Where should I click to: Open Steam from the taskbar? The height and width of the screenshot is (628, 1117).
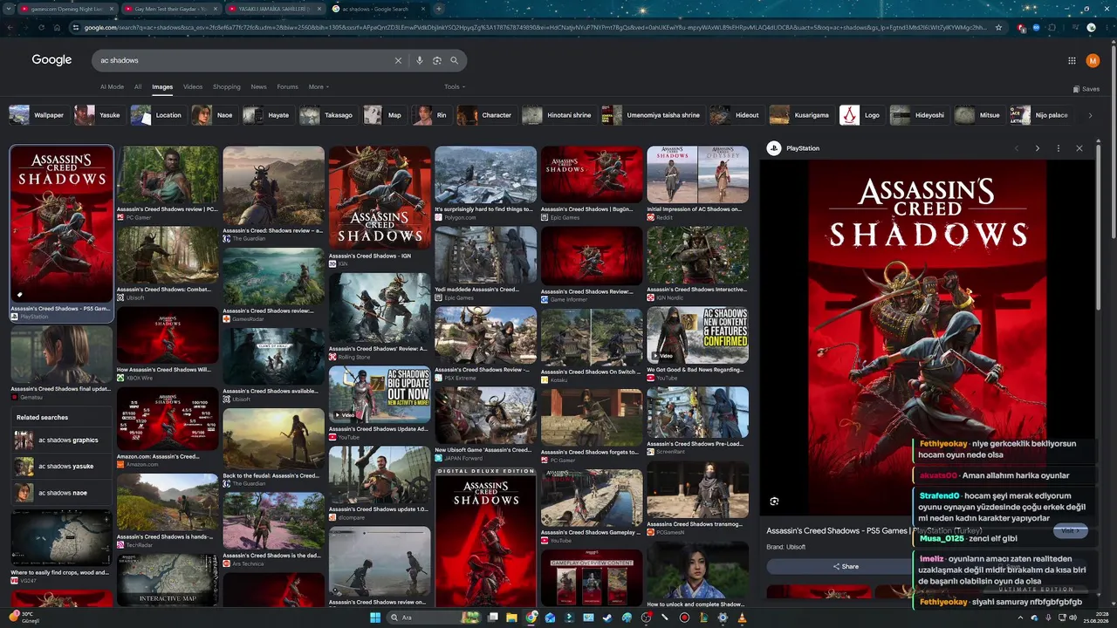click(607, 618)
